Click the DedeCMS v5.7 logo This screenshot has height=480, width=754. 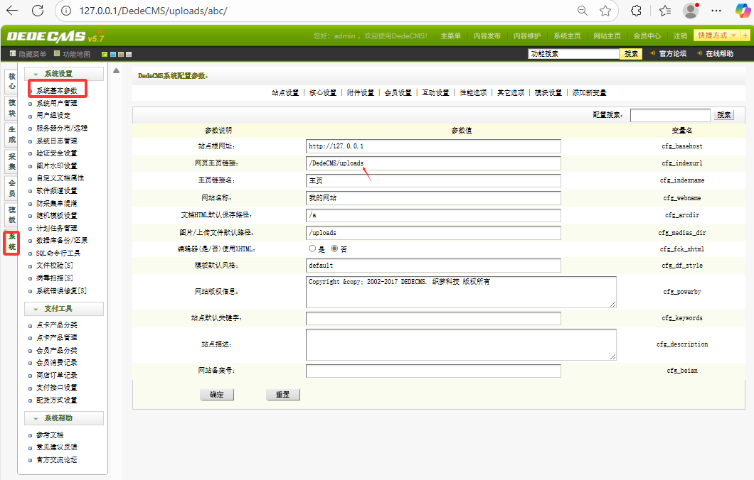(55, 36)
